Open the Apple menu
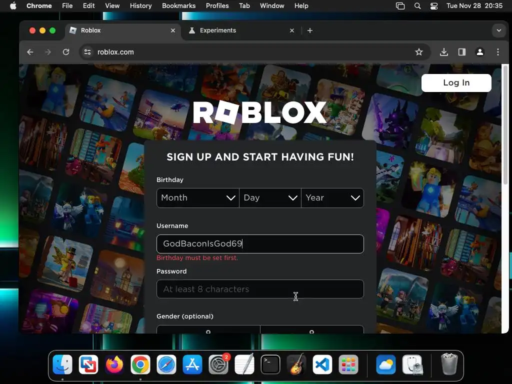The width and height of the screenshot is (512, 384). [13, 5]
